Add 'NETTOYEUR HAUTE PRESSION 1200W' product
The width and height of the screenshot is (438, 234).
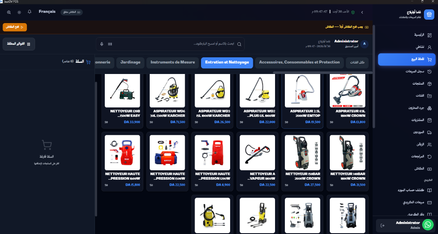pyautogui.click(x=212, y=162)
